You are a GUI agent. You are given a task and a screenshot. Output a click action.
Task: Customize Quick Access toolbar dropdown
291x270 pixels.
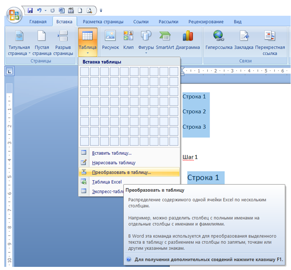tap(101, 11)
